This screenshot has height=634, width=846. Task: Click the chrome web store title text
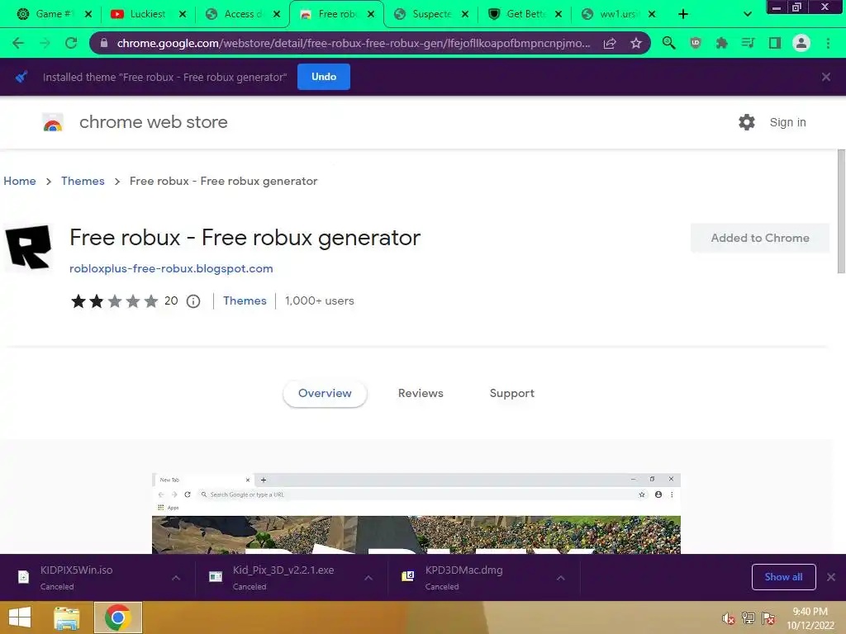pos(153,122)
